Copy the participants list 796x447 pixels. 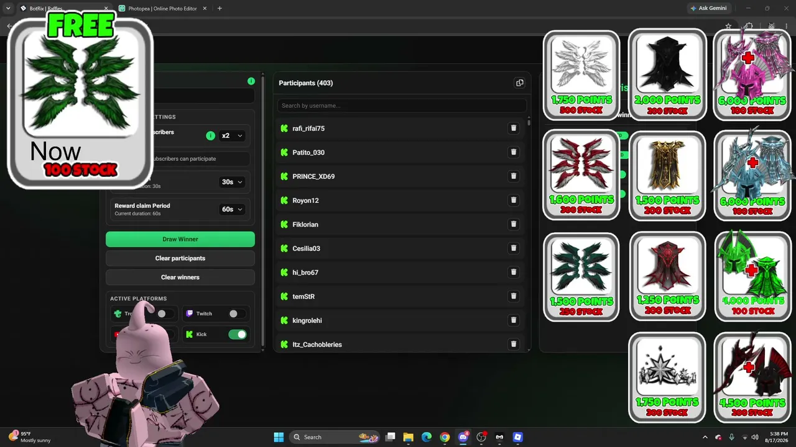(520, 83)
